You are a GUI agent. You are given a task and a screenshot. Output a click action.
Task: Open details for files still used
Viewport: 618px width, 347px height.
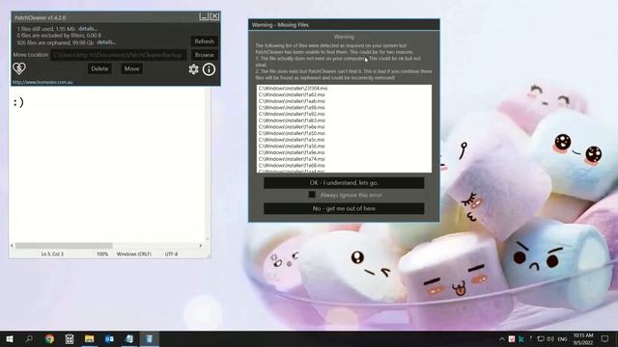pyautogui.click(x=88, y=29)
